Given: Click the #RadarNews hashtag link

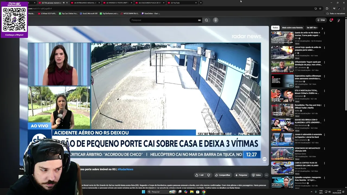Looking at the screenshot, I should click(125, 169).
